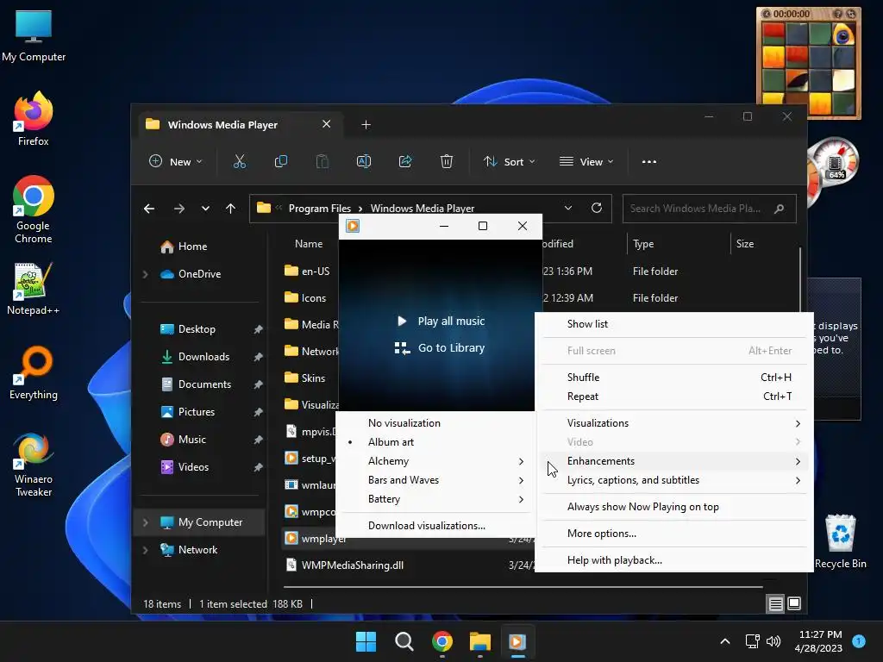
Task: Click File Explorer icon in the taskbar
Action: [x=480, y=641]
